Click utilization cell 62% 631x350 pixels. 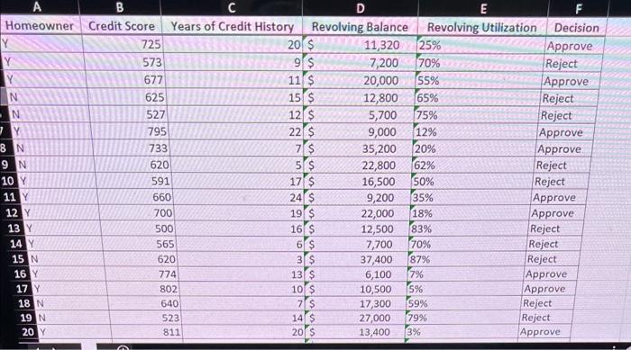(x=473, y=166)
